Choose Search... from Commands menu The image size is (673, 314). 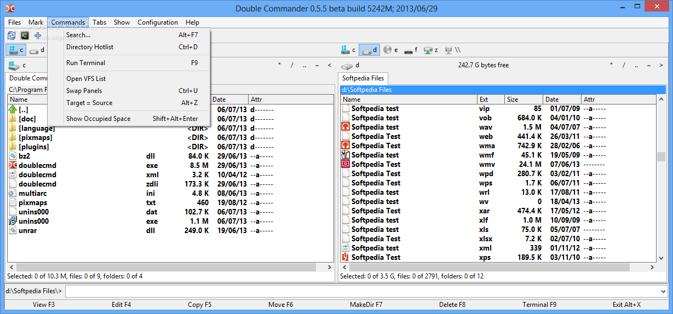click(x=129, y=35)
